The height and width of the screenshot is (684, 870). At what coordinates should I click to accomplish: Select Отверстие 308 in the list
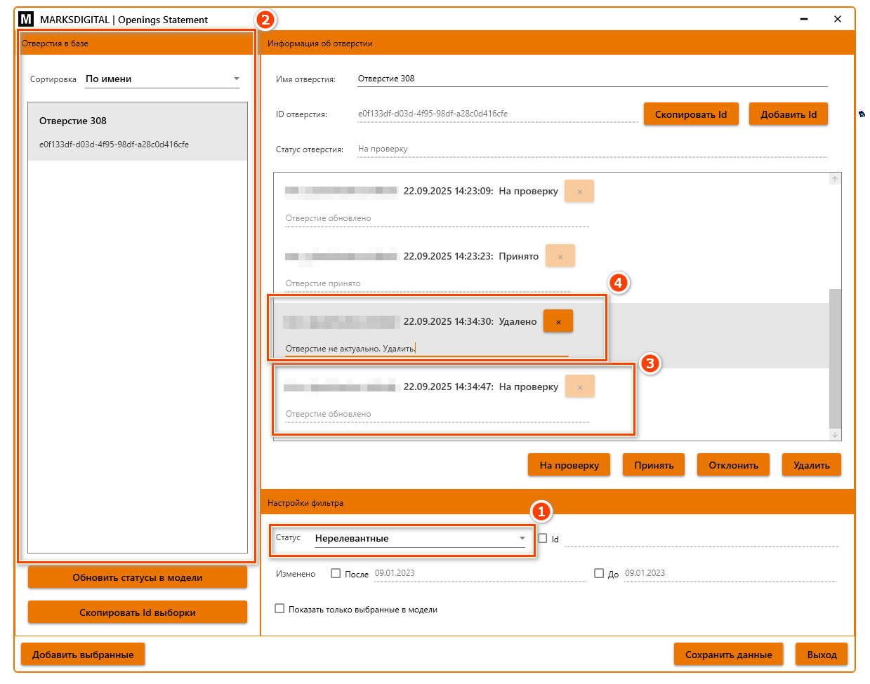click(138, 131)
